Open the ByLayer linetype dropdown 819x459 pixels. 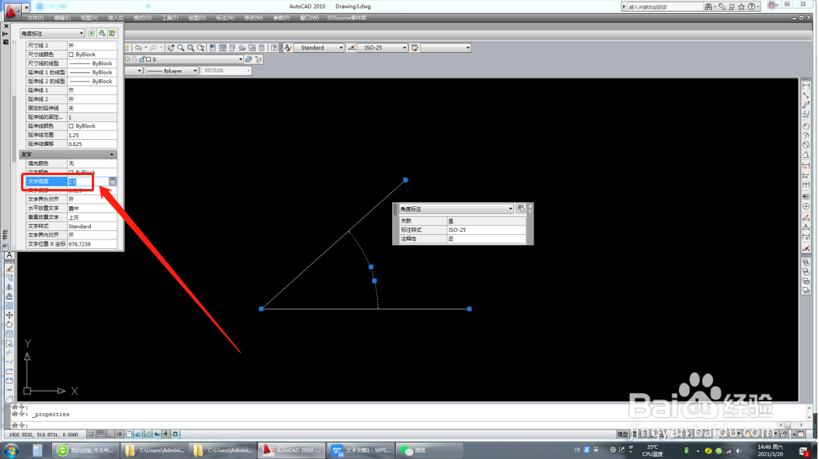(172, 71)
